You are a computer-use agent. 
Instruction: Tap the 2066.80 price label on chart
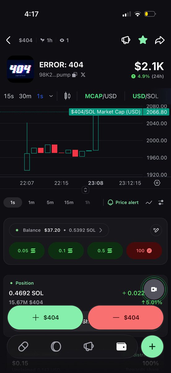coord(156,112)
